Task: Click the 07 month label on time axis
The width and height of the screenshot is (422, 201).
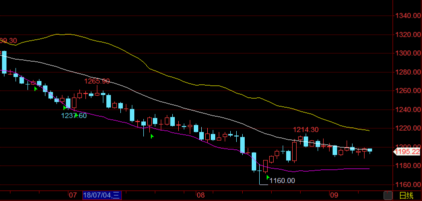Action: point(73,195)
